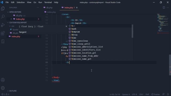The height and width of the screenshot is (96, 171).
Task: Click split editor right icon
Action: (x=164, y=7)
